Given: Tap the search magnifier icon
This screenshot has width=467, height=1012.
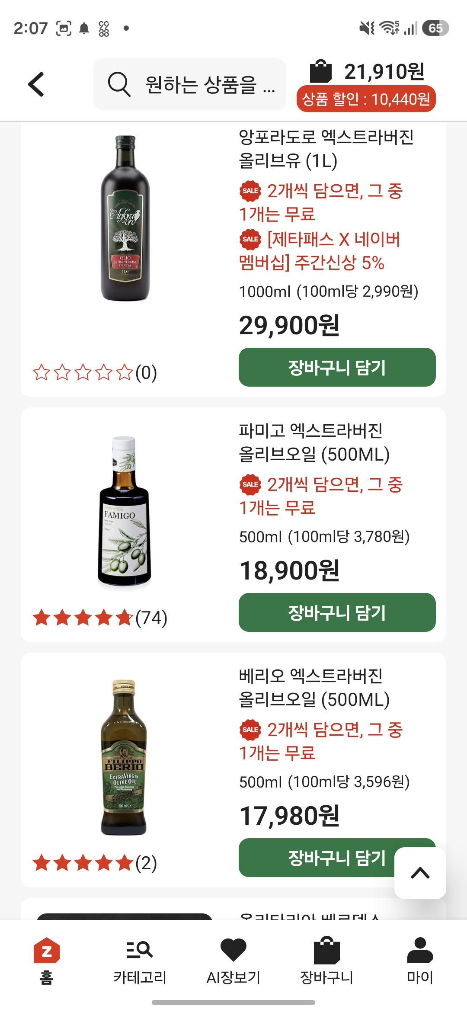Looking at the screenshot, I should (119, 84).
